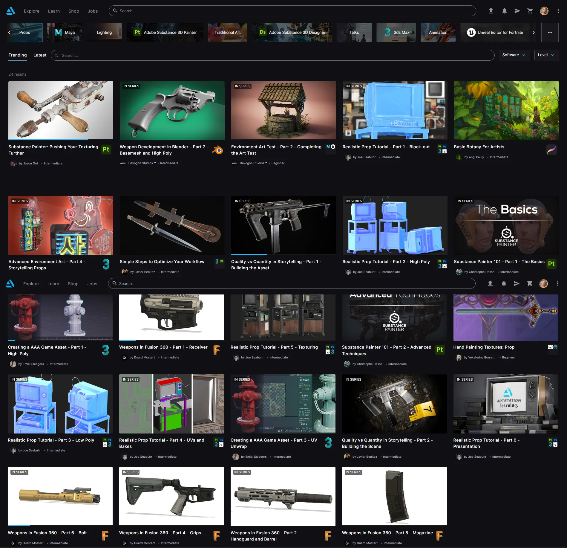Open the Animation category tab
The image size is (567, 548).
[x=438, y=33]
